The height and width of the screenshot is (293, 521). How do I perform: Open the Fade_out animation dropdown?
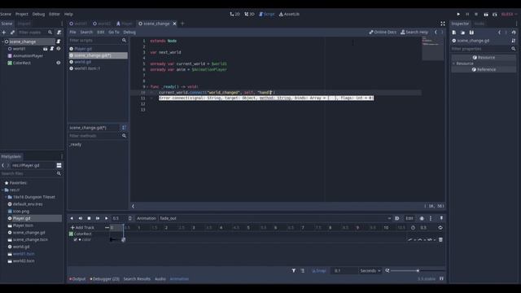tap(275, 218)
